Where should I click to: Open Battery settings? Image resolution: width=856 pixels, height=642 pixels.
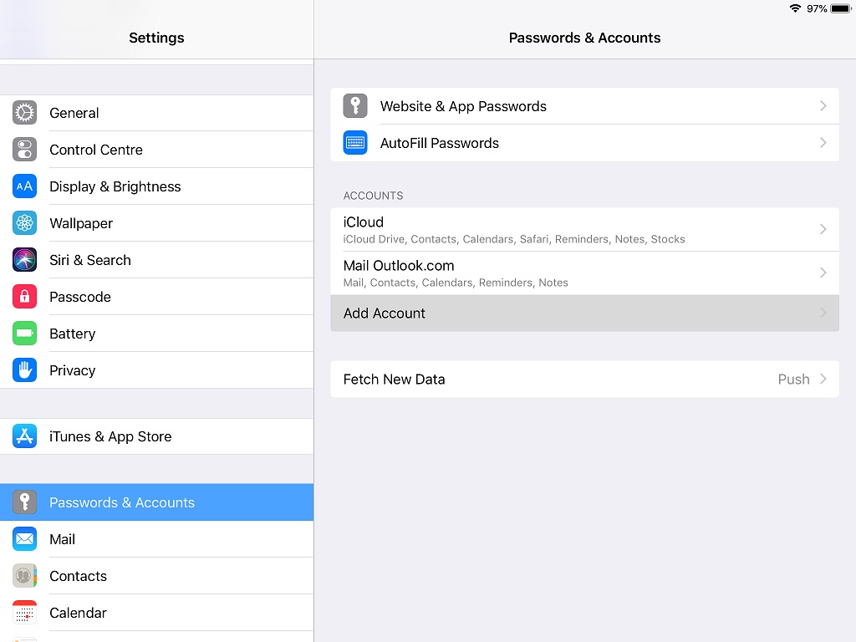coord(156,334)
